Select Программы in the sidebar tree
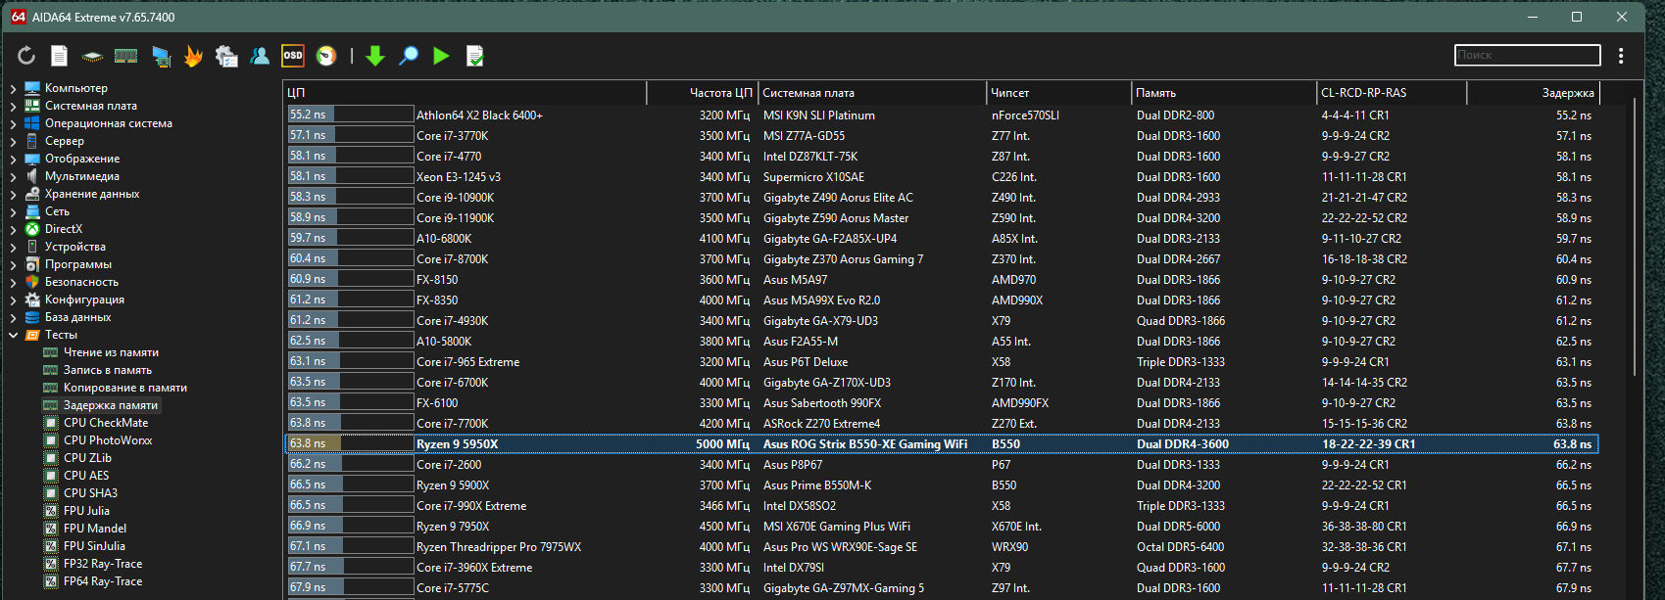 pos(78,264)
